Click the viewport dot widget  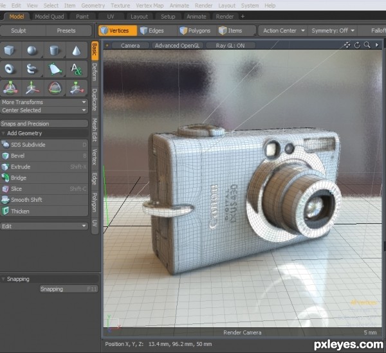(x=107, y=45)
